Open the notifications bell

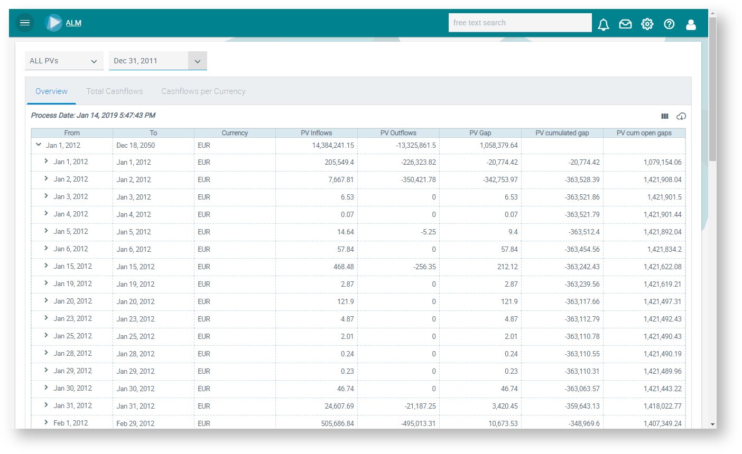pyautogui.click(x=603, y=24)
